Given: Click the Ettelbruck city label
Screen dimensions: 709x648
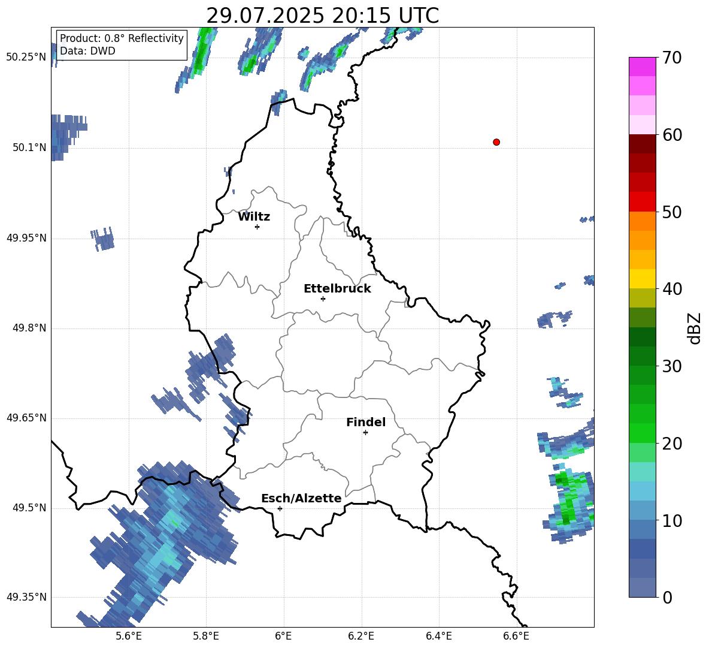Looking at the screenshot, I should click(x=337, y=289).
